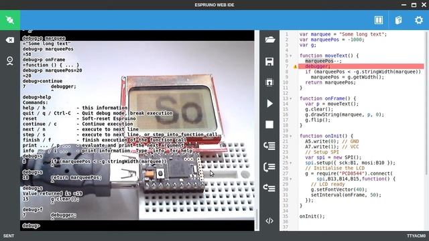This screenshot has width=429, height=241.
Task: Close the Espruino Web IDE window
Action: [424, 5]
